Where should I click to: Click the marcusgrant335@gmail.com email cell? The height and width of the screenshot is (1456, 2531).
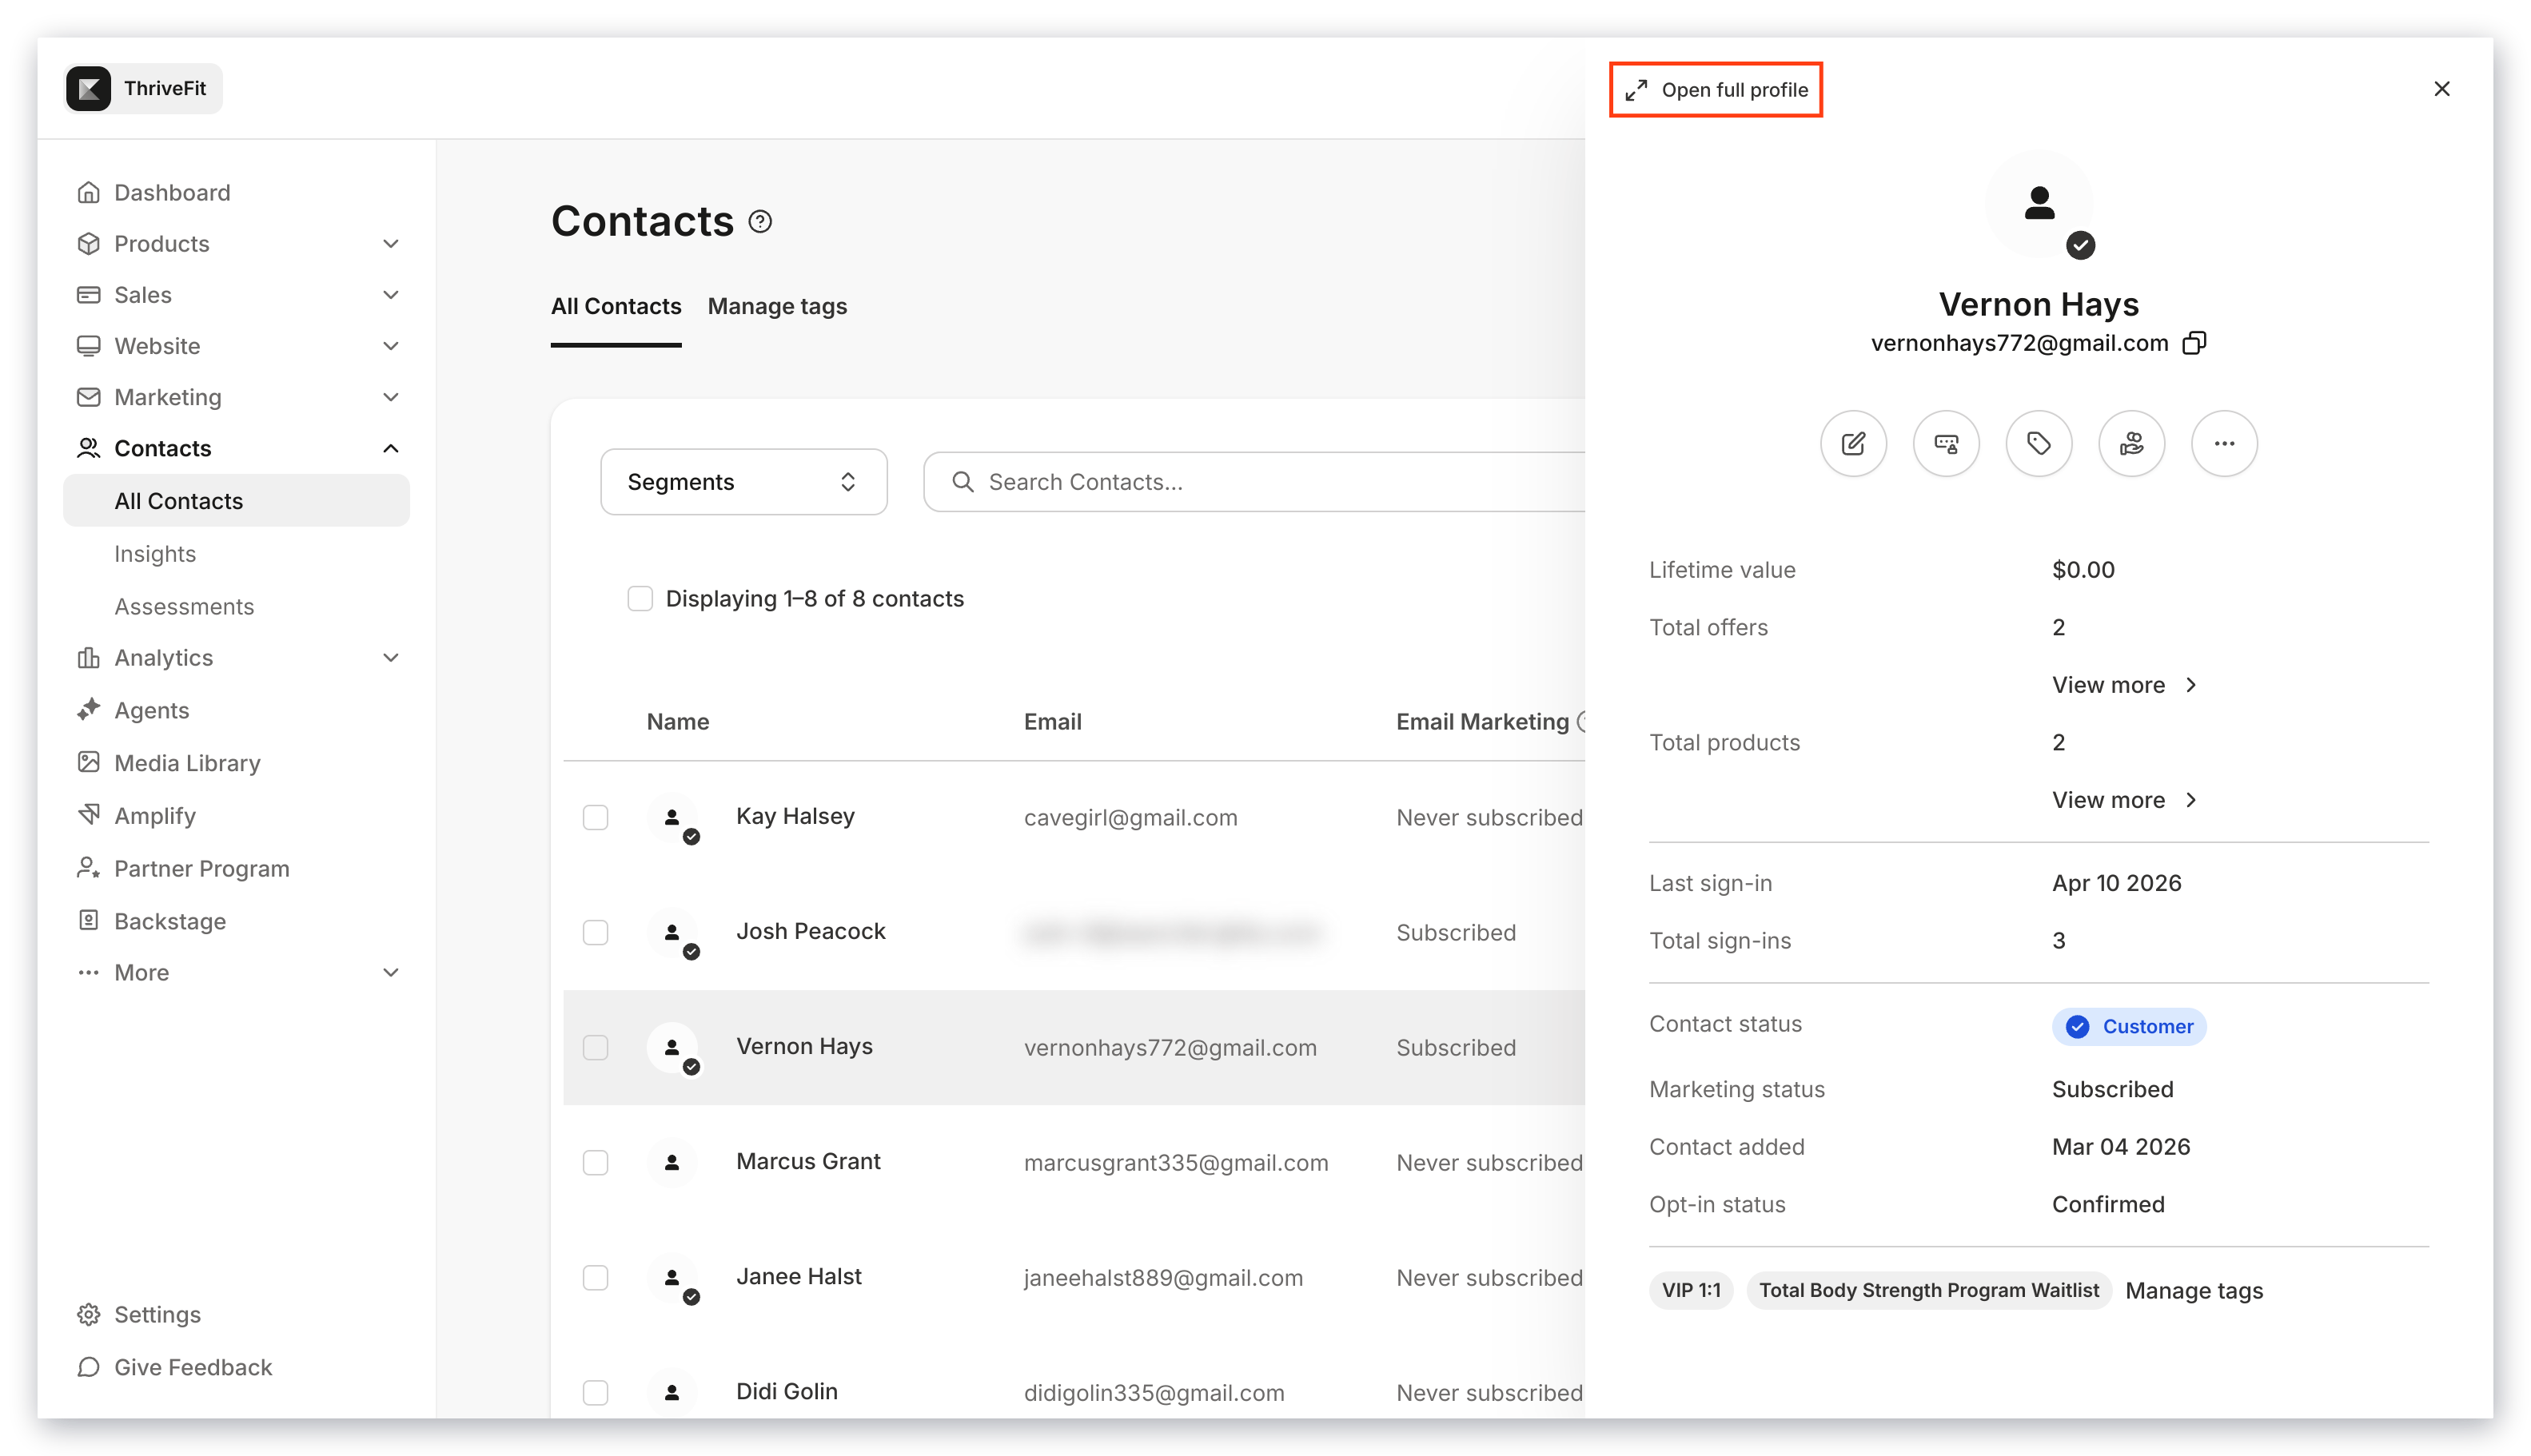point(1175,1163)
